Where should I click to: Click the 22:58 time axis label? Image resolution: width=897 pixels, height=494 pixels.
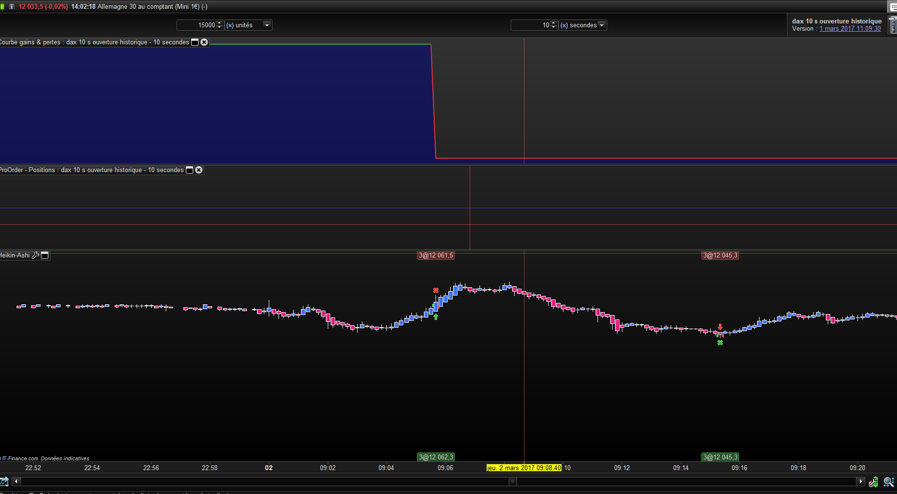[210, 468]
